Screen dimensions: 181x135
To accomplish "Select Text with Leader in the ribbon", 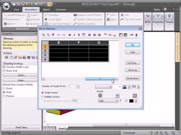I will point(131,19).
